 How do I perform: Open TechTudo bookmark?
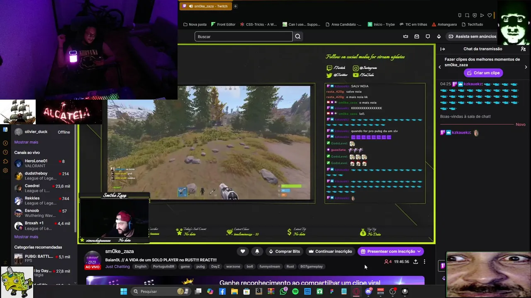point(472,24)
